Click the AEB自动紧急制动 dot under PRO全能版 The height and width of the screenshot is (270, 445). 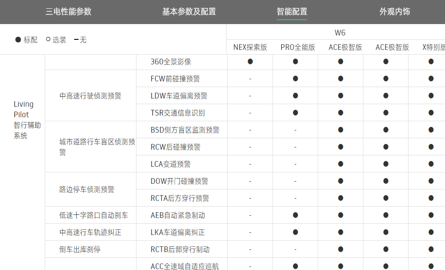(295, 215)
